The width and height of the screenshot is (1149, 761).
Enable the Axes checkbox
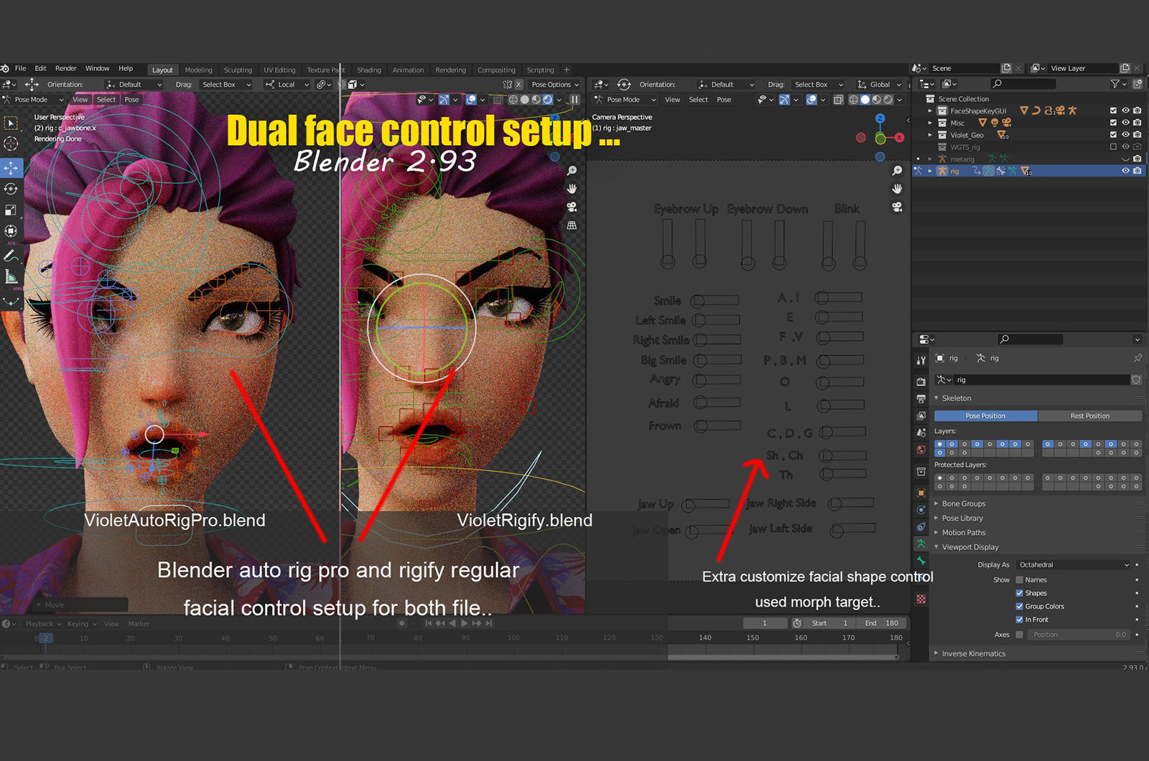1019,635
